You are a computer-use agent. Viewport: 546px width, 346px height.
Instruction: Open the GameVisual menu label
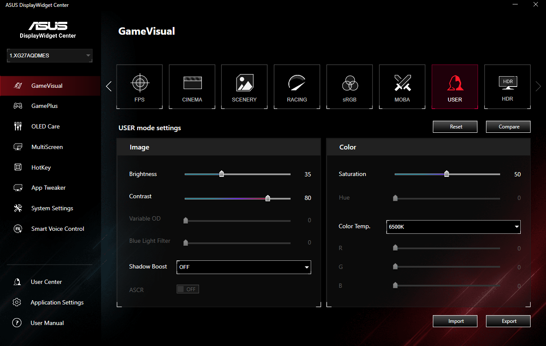[47, 86]
